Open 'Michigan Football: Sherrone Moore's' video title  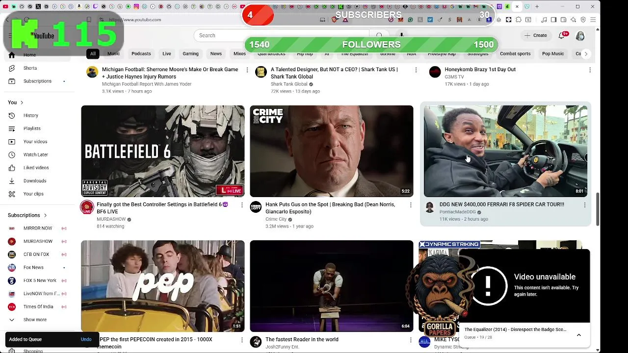pos(170,73)
